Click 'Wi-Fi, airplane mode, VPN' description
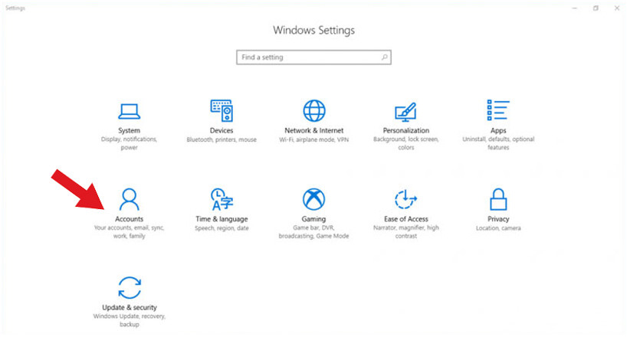Viewport: 627px width, 337px height. pyautogui.click(x=314, y=139)
